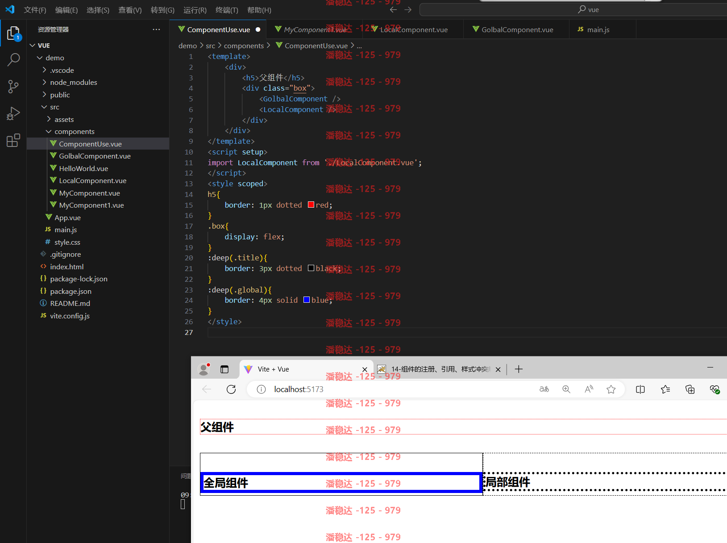The height and width of the screenshot is (543, 727).
Task: Open browser essentials heart icon
Action: 715,389
